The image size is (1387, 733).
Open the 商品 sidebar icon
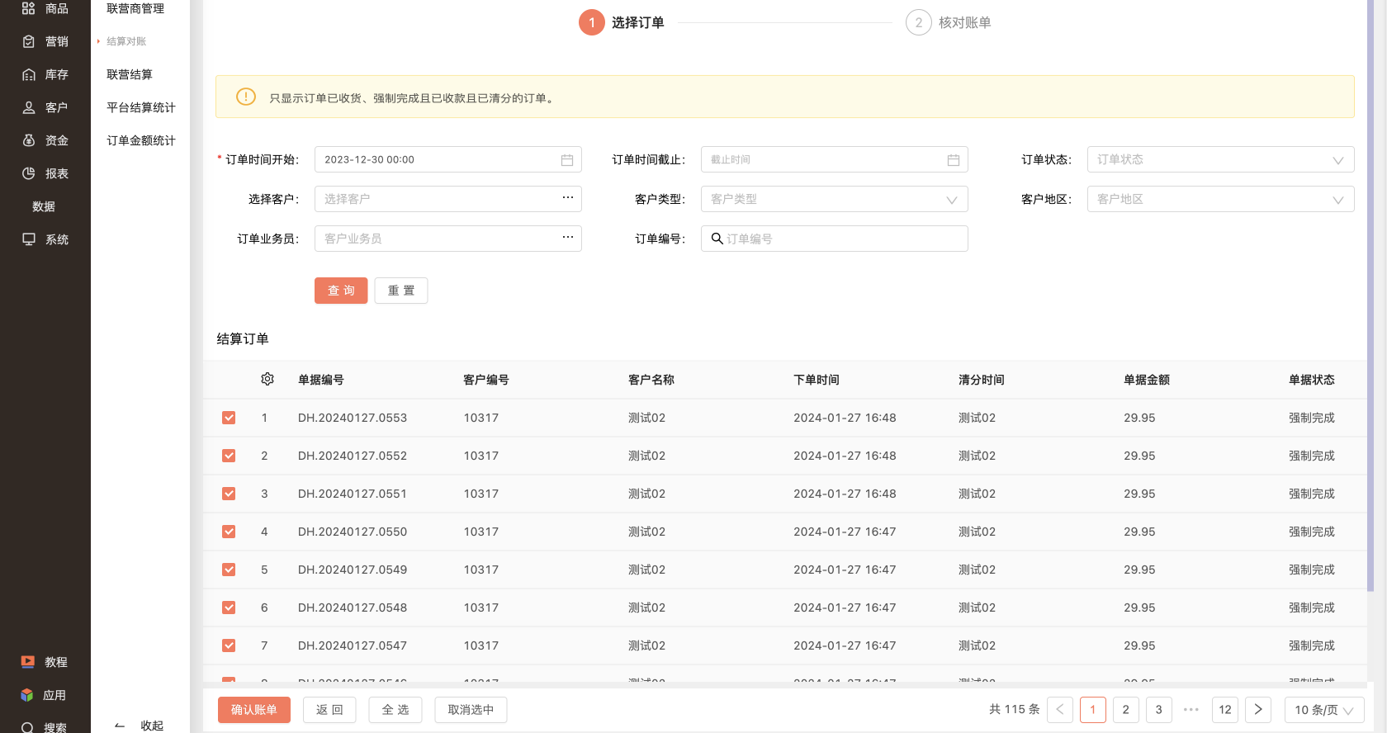pos(29,8)
